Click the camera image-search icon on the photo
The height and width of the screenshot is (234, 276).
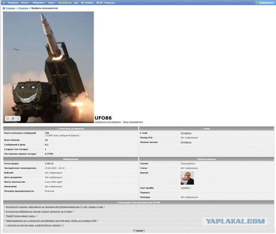coord(13,118)
